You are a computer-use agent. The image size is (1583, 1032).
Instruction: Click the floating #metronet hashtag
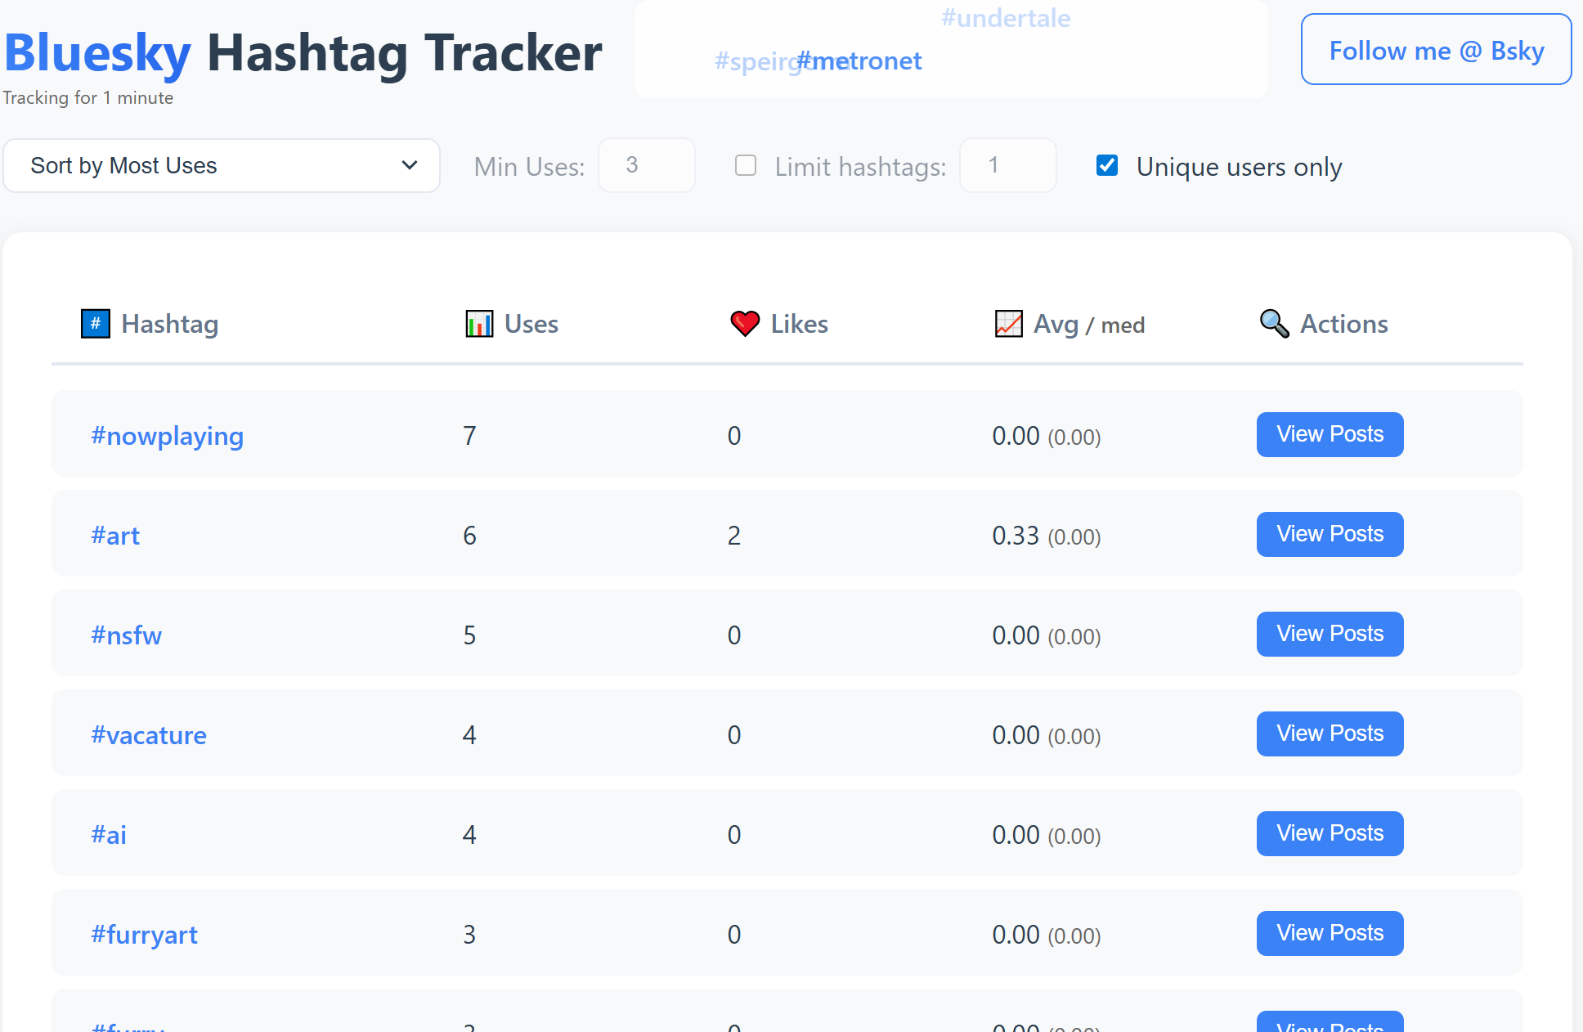pyautogui.click(x=859, y=61)
